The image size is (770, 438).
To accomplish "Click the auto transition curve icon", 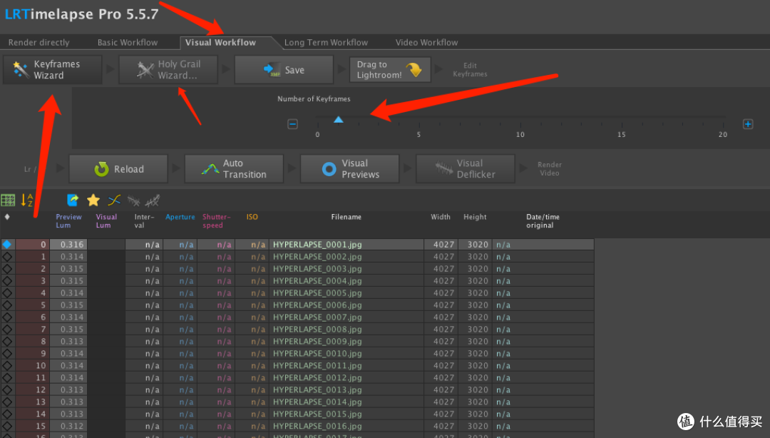I will coord(114,200).
